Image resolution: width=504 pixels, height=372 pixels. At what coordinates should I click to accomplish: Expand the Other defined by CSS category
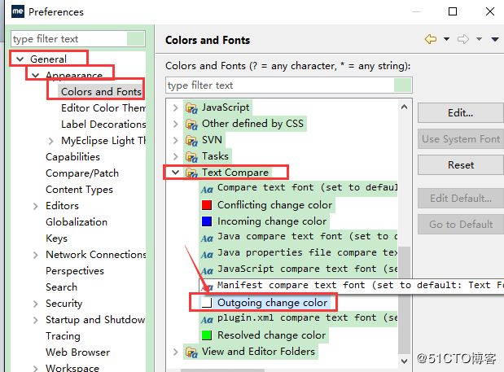tap(176, 124)
